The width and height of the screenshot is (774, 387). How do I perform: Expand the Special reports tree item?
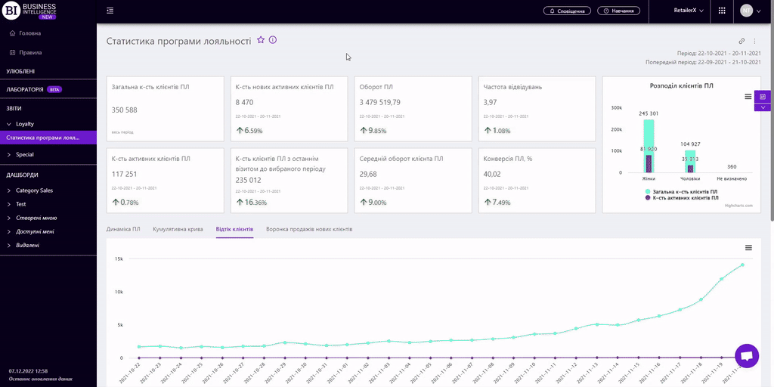tap(25, 154)
